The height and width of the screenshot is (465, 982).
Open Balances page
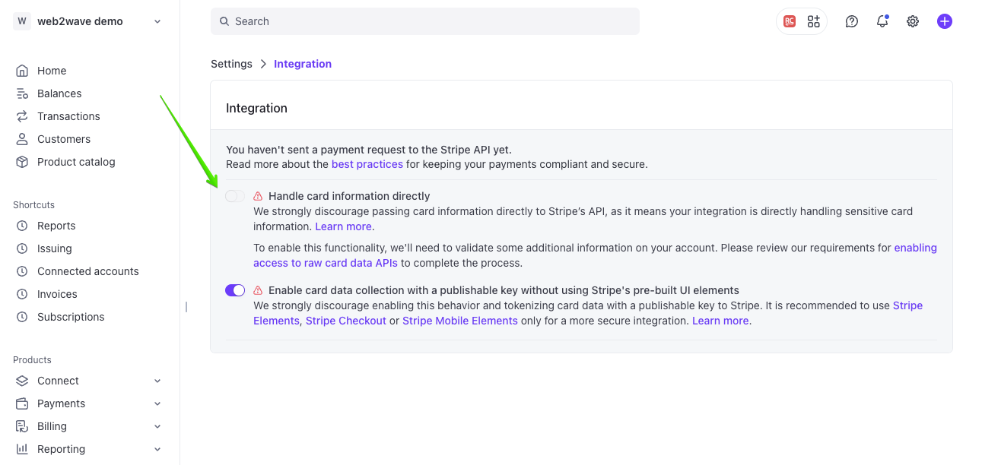click(59, 93)
